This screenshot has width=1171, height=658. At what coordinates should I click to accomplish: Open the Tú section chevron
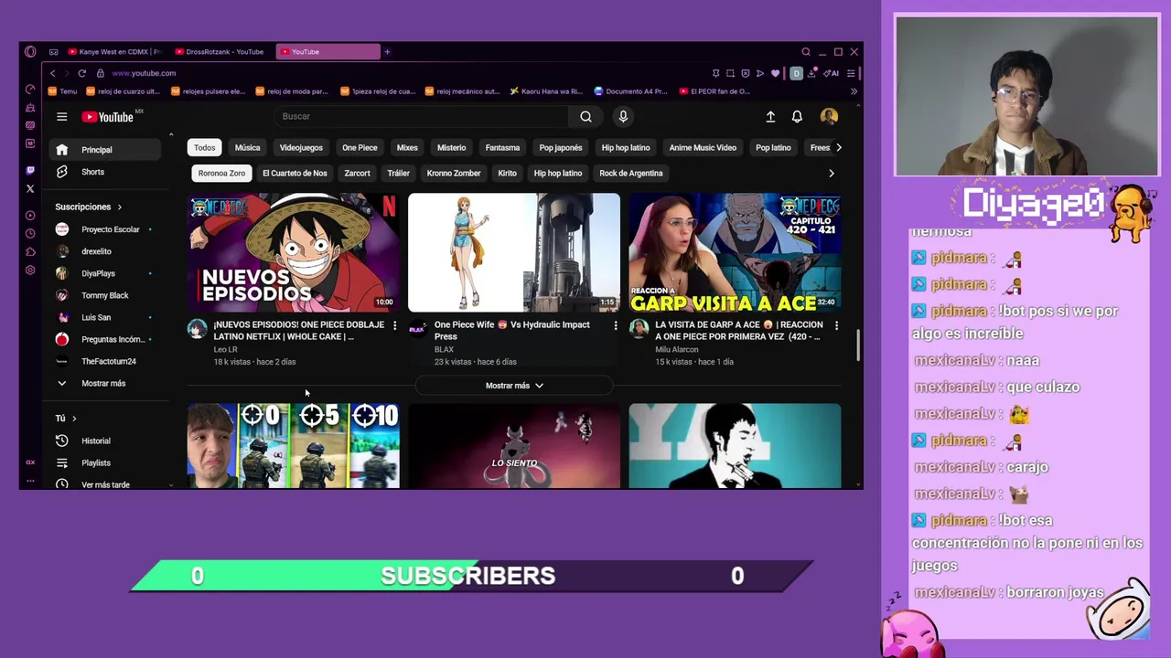pos(74,419)
